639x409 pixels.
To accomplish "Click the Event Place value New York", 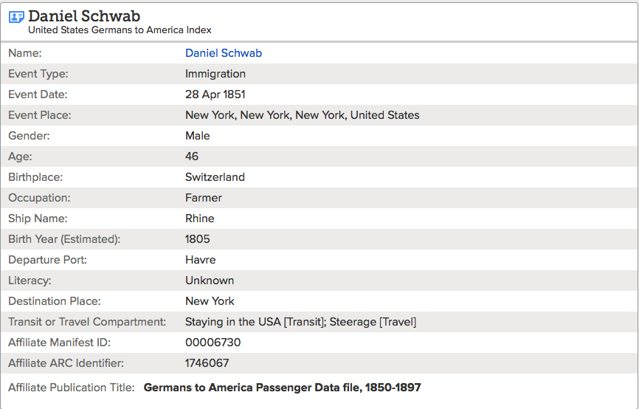I will (x=303, y=115).
